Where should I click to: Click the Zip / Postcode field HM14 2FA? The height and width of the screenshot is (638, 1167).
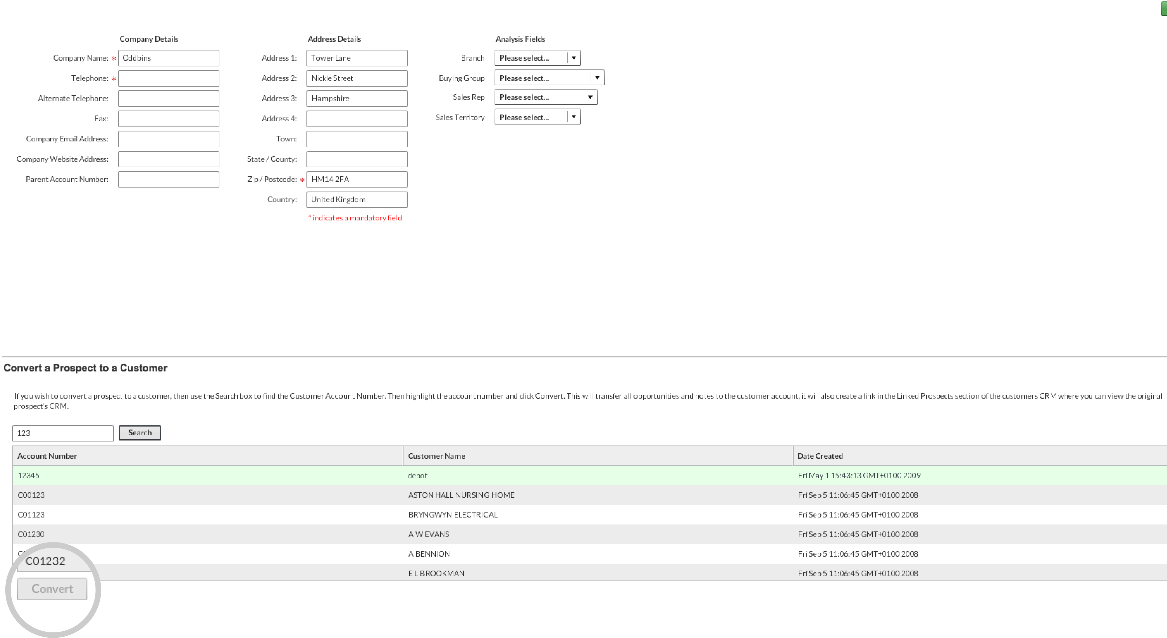pos(357,179)
